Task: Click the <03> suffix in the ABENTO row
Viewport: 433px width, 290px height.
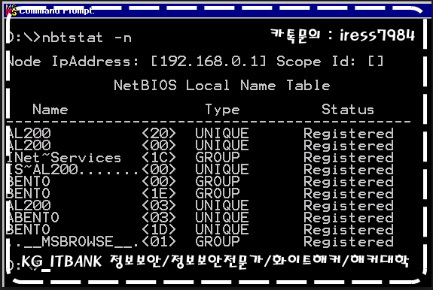Action: [x=159, y=218]
